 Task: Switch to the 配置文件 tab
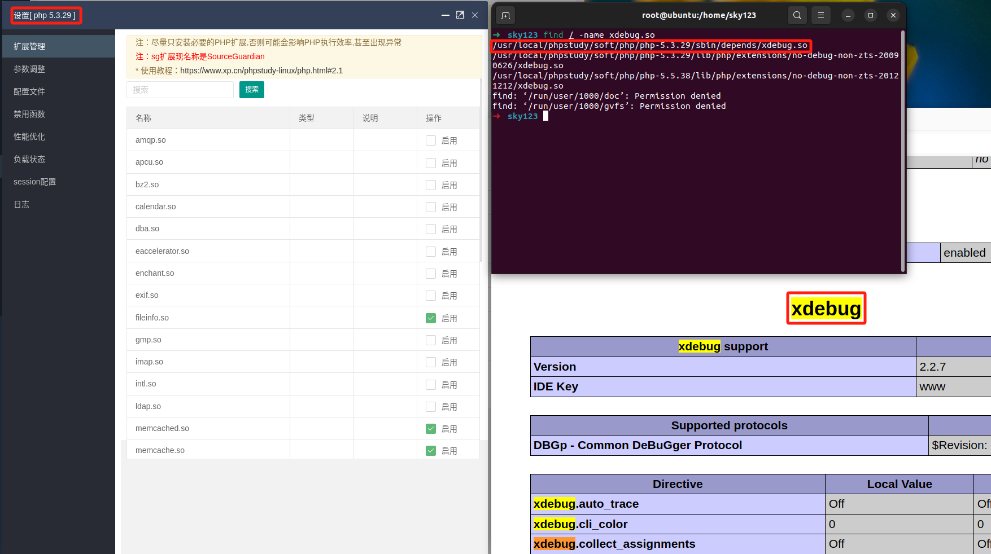(x=29, y=91)
